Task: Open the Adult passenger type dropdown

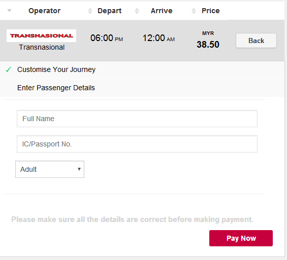Action: pos(50,169)
